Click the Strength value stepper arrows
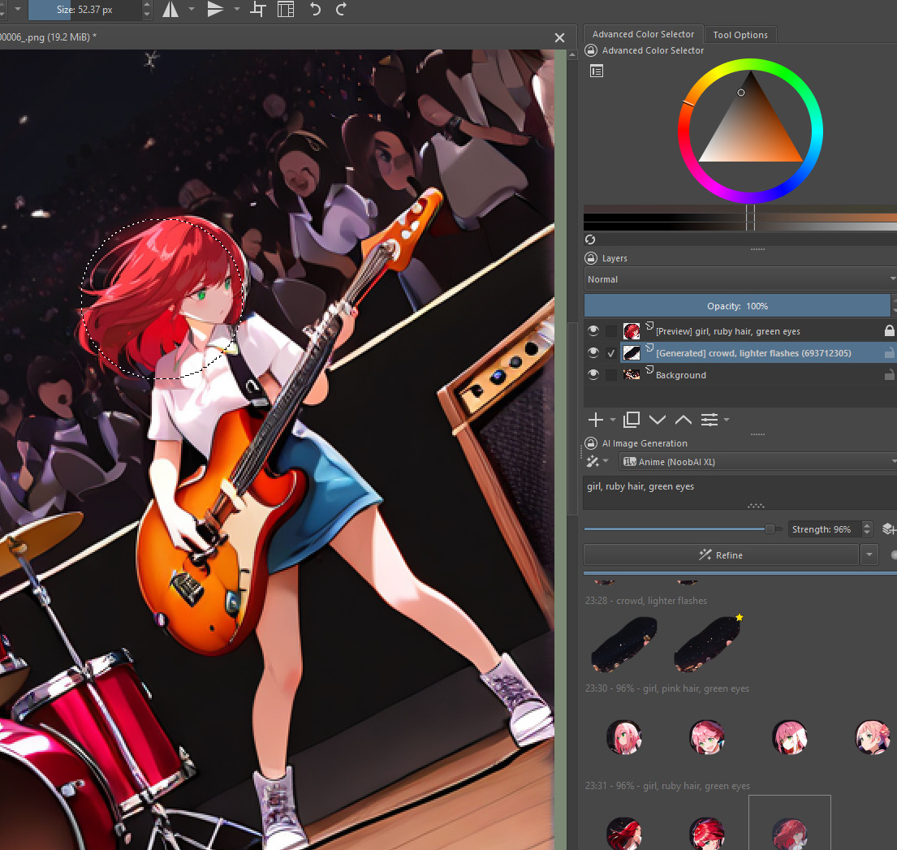This screenshot has height=850, width=897. tap(867, 529)
